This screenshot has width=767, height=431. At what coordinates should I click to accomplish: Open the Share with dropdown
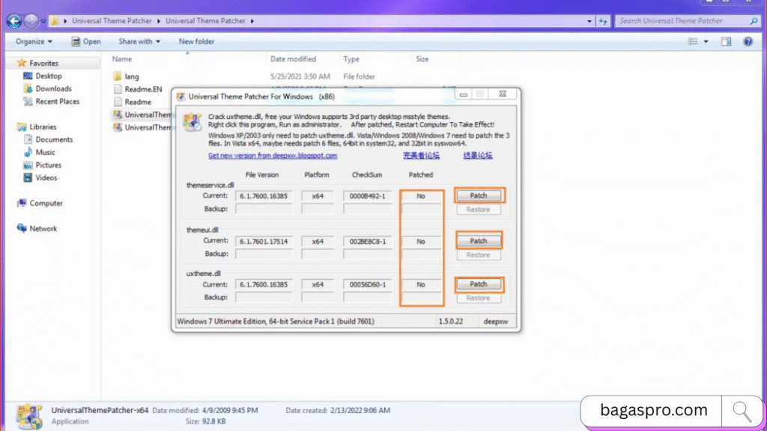pyautogui.click(x=139, y=42)
